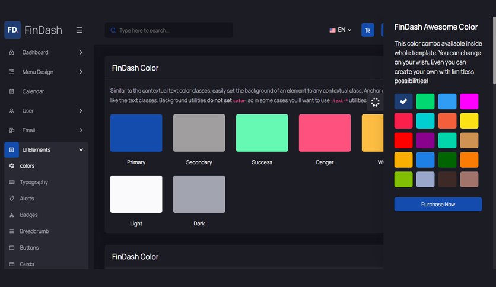This screenshot has width=496, height=287.
Task: Open the Calendar menu item
Action: 46,91
